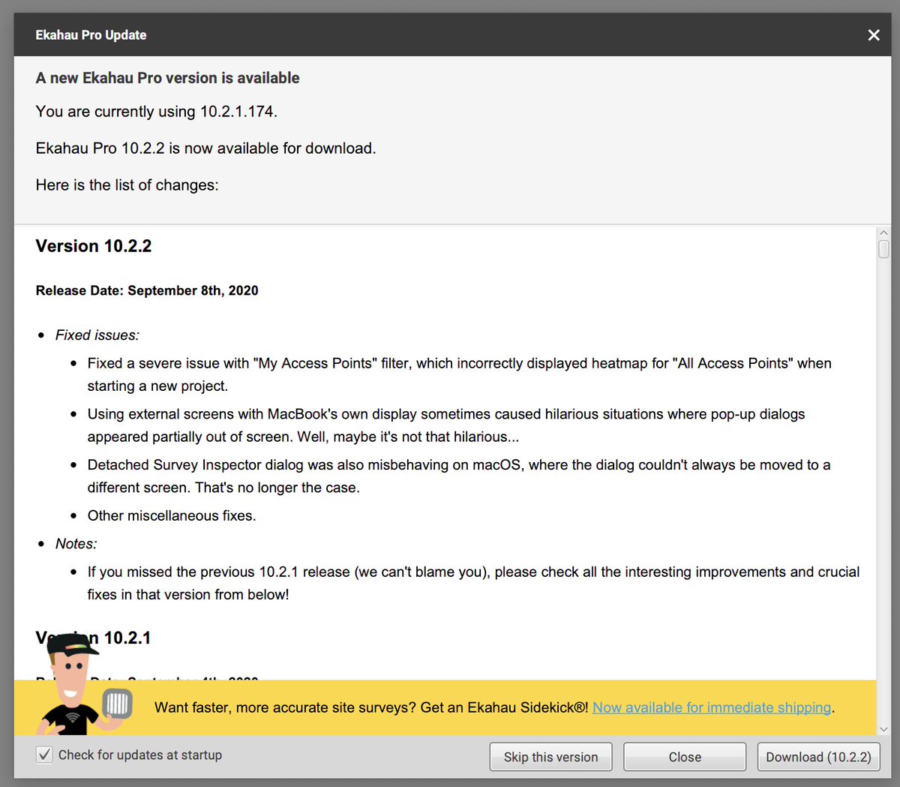Image resolution: width=900 pixels, height=787 pixels.
Task: Click Ekahau Pro 10.2.2 is now available text
Action: tap(206, 149)
